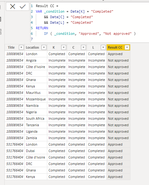149x185 pixels.
Task: Click the K value Incomplete in the Angola row
Action: pyautogui.click(x=57, y=60)
